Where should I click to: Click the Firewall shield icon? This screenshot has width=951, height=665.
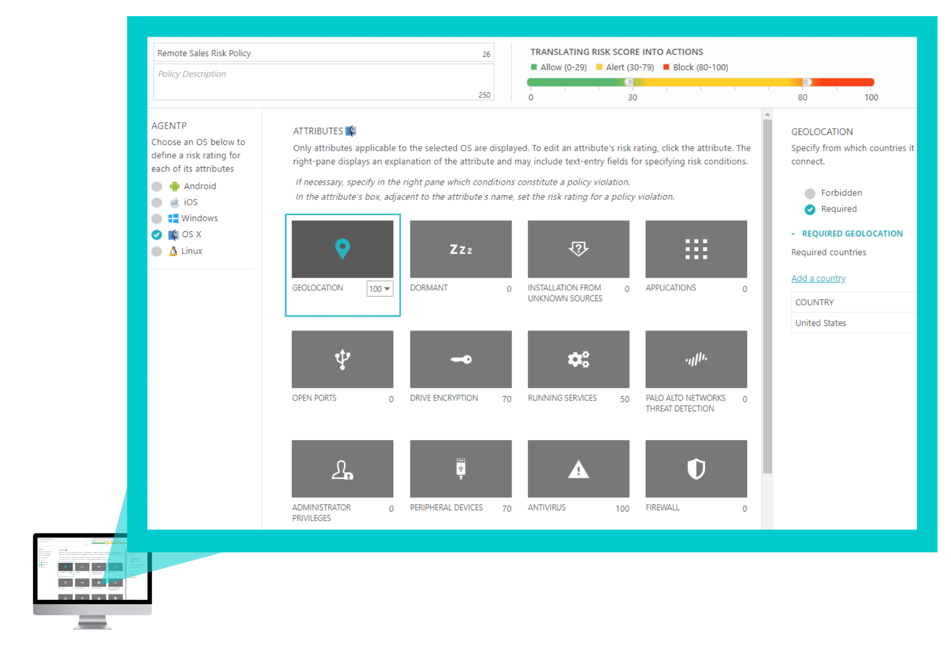(x=696, y=469)
